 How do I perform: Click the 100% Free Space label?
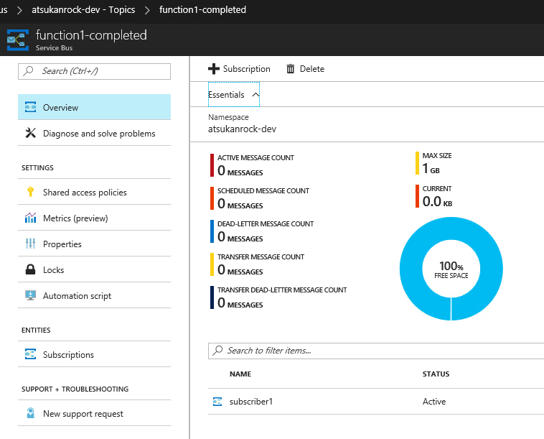(451, 269)
